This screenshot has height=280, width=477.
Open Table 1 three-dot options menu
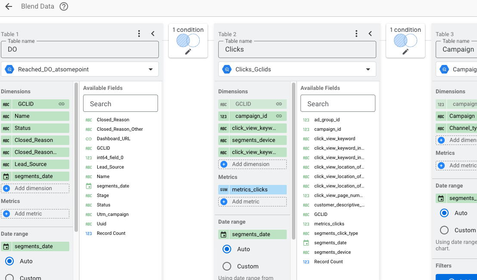point(139,34)
